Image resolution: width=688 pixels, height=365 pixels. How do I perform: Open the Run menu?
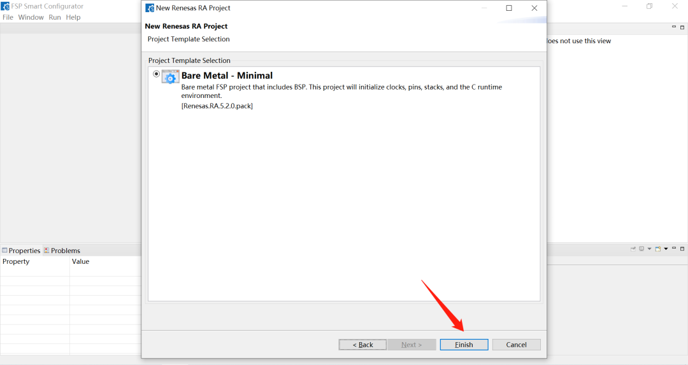coord(55,17)
